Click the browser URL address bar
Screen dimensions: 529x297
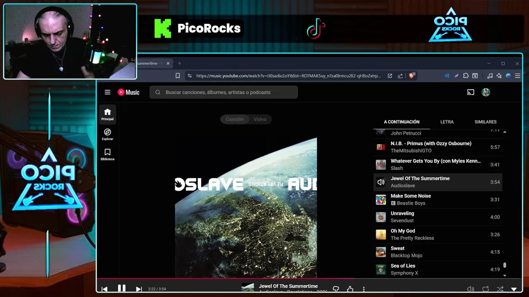pos(288,76)
